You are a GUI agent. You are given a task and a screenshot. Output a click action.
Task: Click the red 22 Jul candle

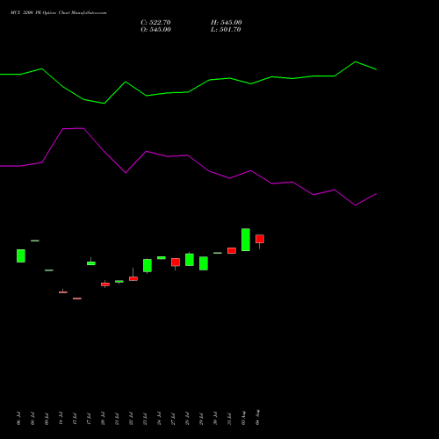point(133,278)
